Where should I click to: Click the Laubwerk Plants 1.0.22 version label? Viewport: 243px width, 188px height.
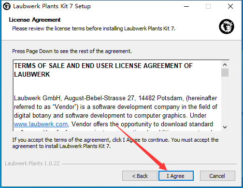(x=32, y=163)
